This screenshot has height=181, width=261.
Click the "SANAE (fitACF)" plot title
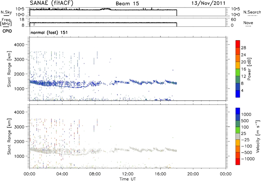(x=52, y=3)
